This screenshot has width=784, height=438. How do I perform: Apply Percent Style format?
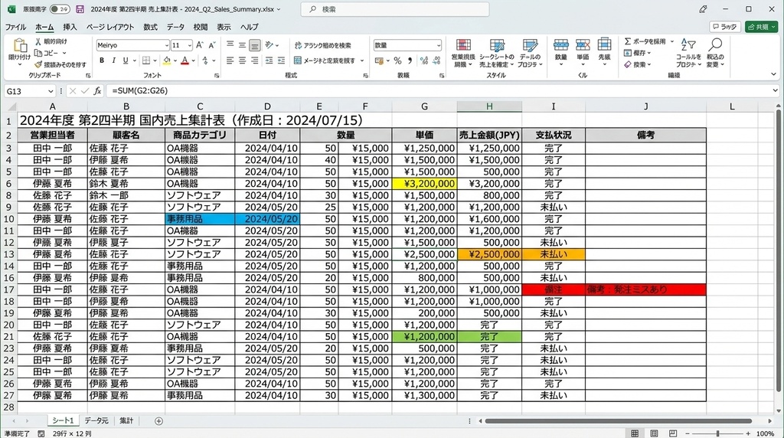click(397, 61)
